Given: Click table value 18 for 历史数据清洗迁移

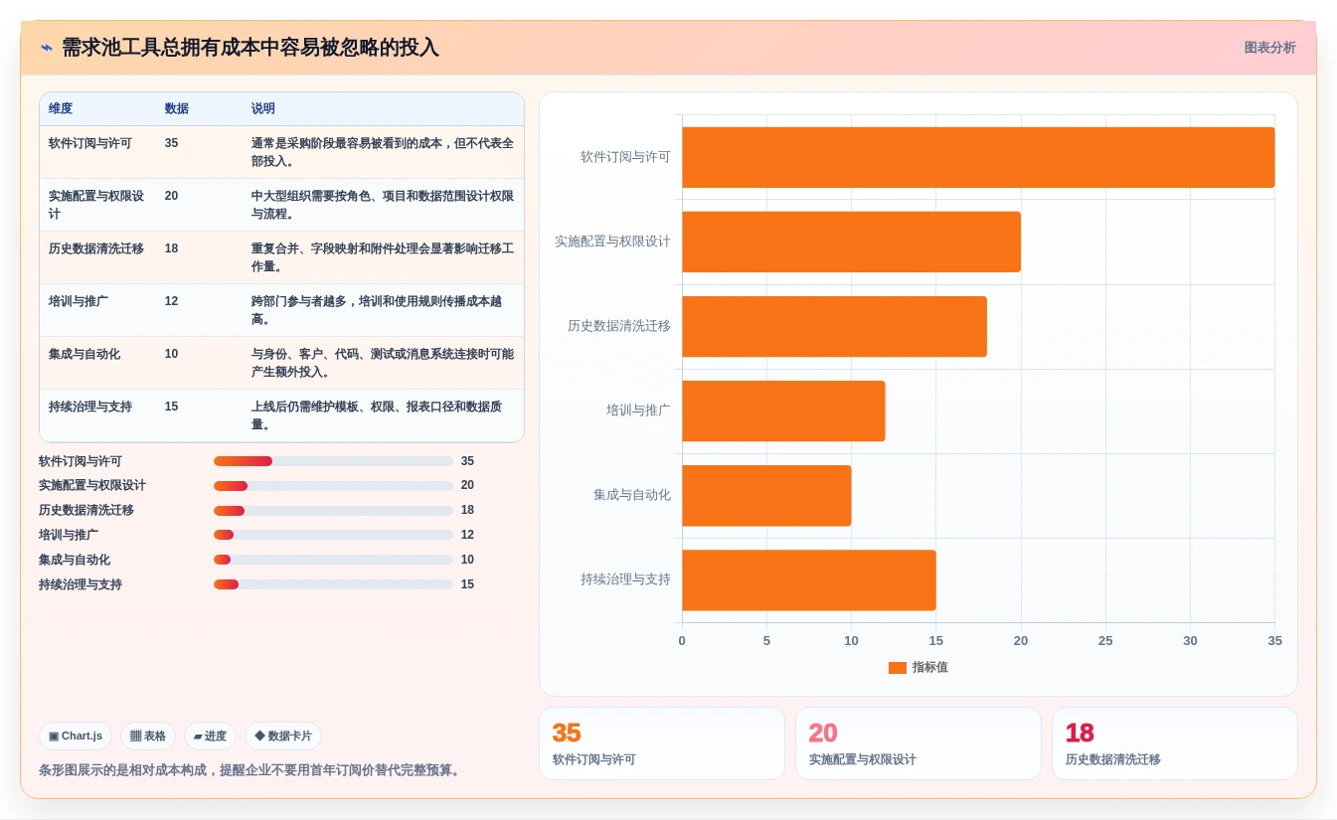Looking at the screenshot, I should (172, 248).
